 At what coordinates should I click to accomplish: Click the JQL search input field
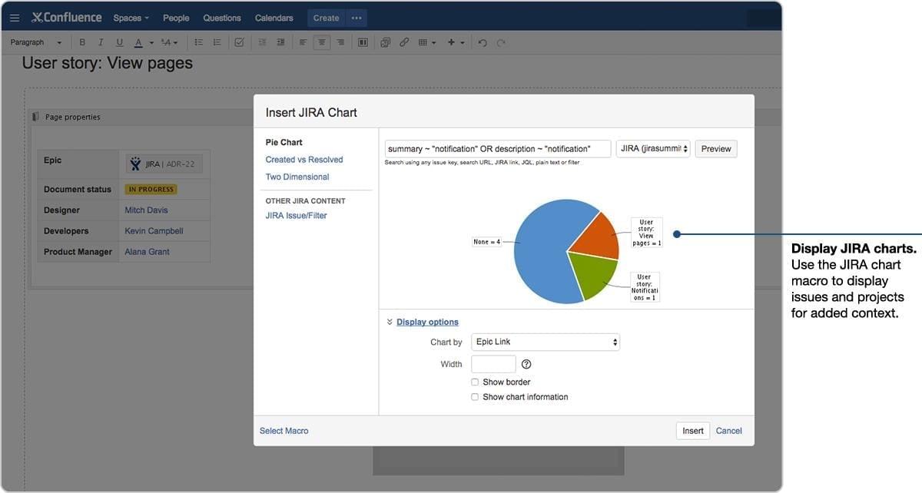click(498, 148)
